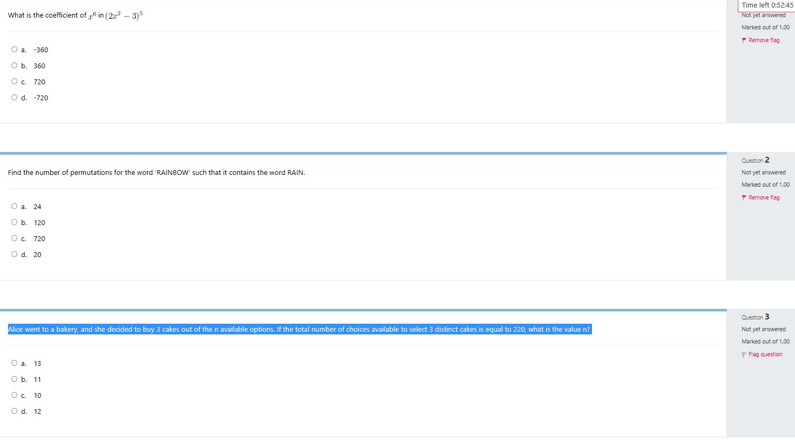Viewport: 795px width, 440px height.
Task: Select option b. 11 for the bakery question
Action: coord(14,379)
